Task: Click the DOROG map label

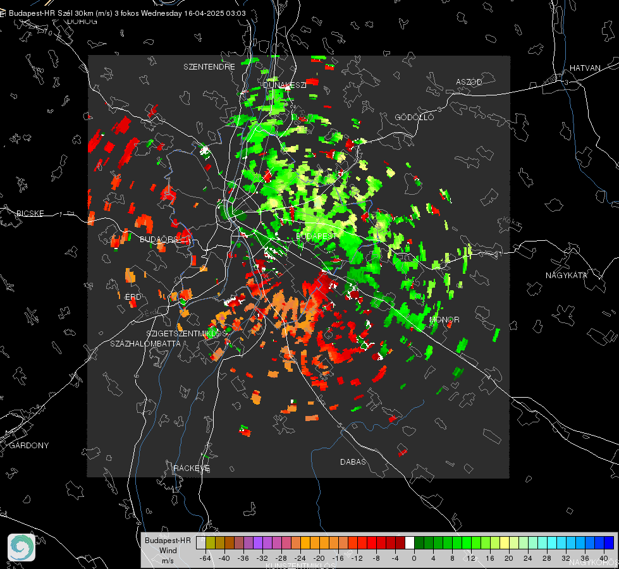Action: point(82,21)
